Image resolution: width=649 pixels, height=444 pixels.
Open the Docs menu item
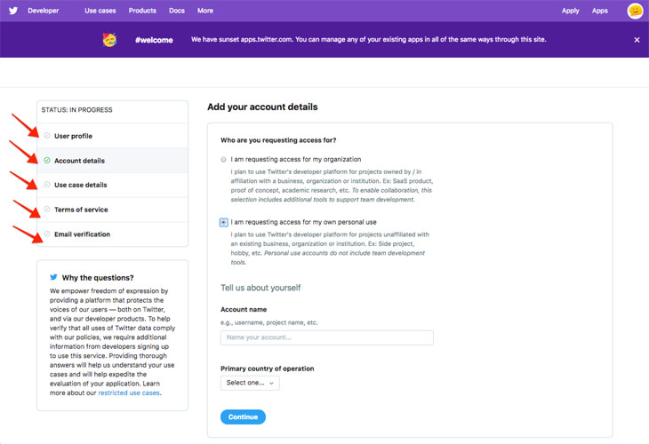(x=177, y=11)
